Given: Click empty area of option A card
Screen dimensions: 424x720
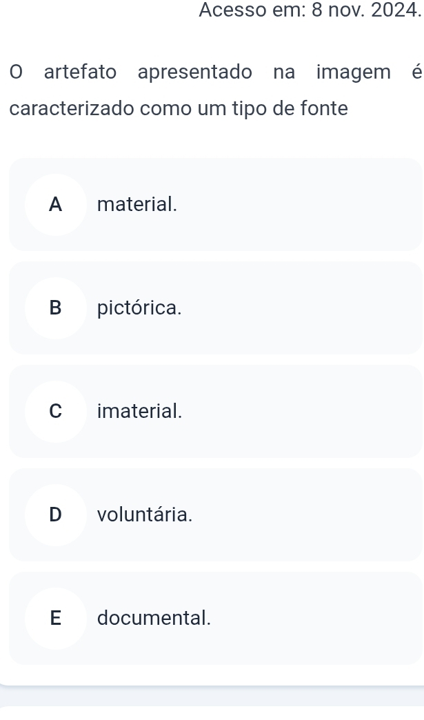Looking at the screenshot, I should tap(299, 205).
